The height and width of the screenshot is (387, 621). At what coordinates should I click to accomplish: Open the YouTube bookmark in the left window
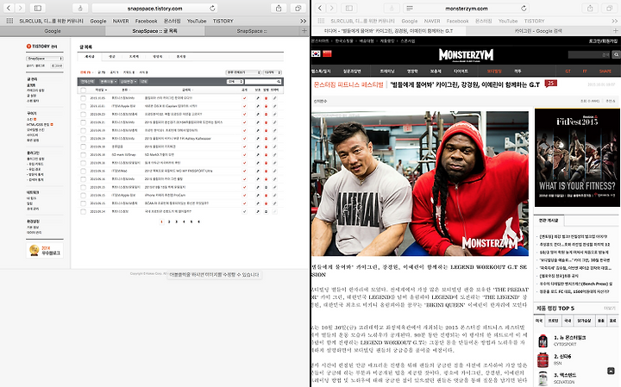pyautogui.click(x=197, y=21)
